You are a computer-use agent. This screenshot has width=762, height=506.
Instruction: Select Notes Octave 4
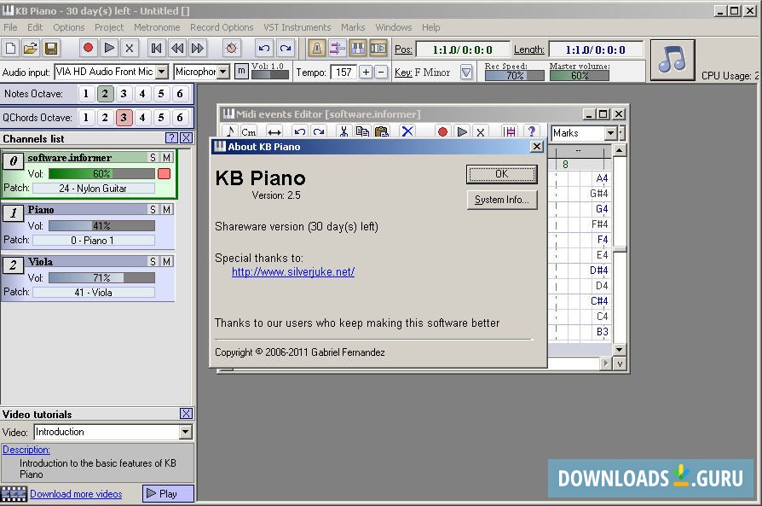(x=141, y=93)
